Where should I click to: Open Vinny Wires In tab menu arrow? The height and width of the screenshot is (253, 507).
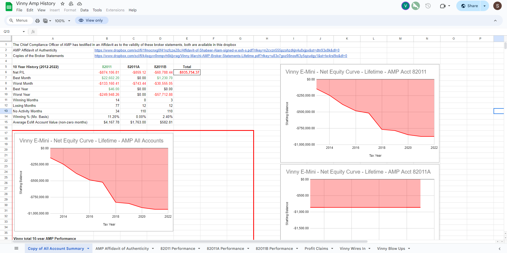(x=369, y=249)
